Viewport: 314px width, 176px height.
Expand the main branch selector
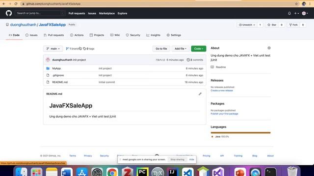tap(53, 49)
